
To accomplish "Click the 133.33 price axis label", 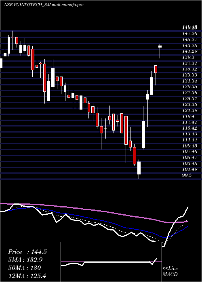I will (190, 75).
